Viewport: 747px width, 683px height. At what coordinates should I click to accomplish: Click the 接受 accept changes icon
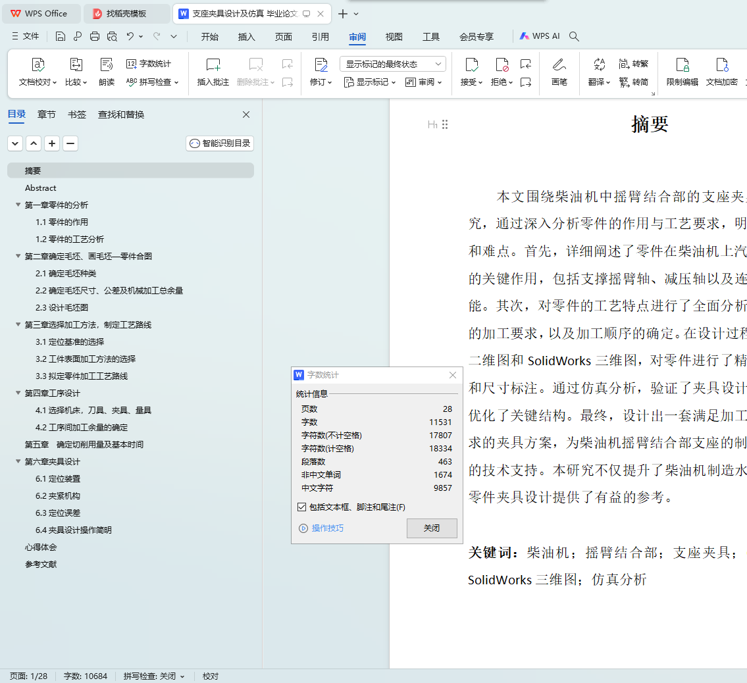(x=471, y=72)
